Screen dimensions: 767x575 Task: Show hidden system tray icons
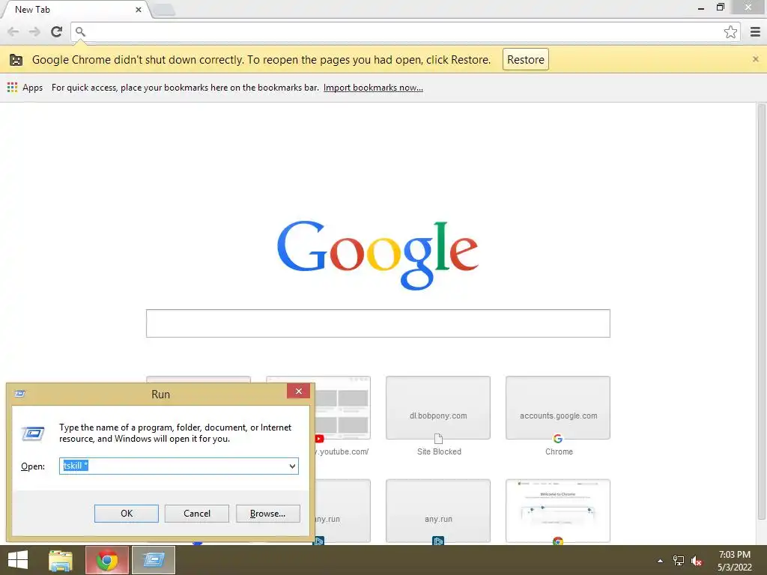point(661,561)
